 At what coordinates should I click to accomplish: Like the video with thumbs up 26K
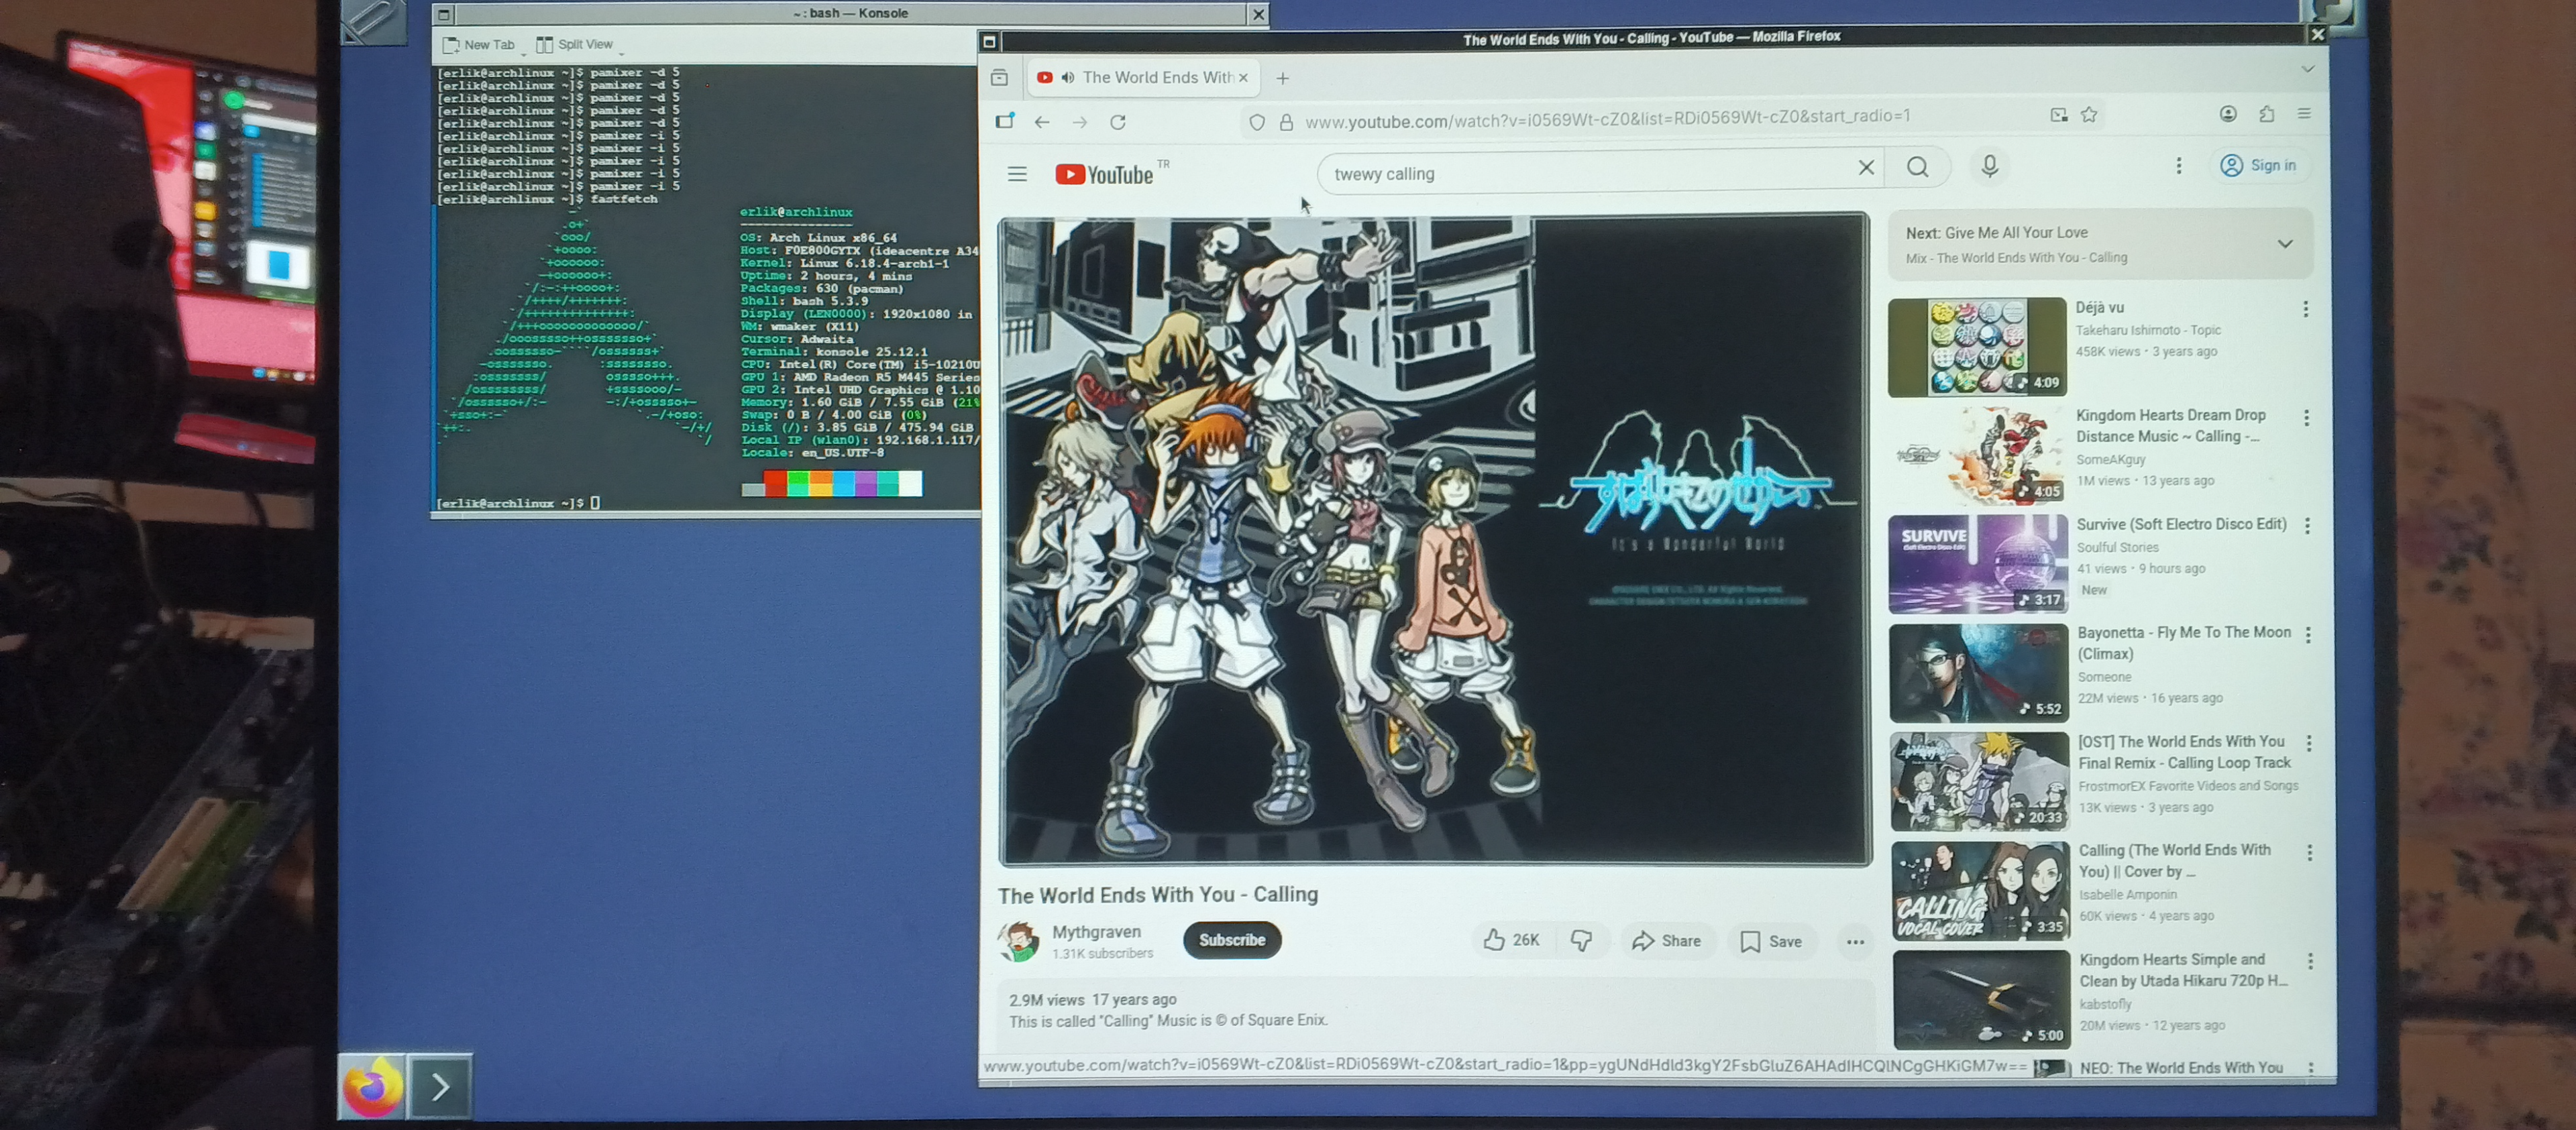(x=1511, y=940)
